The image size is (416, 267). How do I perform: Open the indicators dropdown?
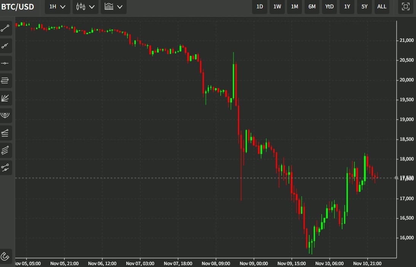point(114,6)
